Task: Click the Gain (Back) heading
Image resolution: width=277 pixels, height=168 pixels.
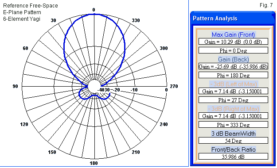Action: pyautogui.click(x=233, y=59)
